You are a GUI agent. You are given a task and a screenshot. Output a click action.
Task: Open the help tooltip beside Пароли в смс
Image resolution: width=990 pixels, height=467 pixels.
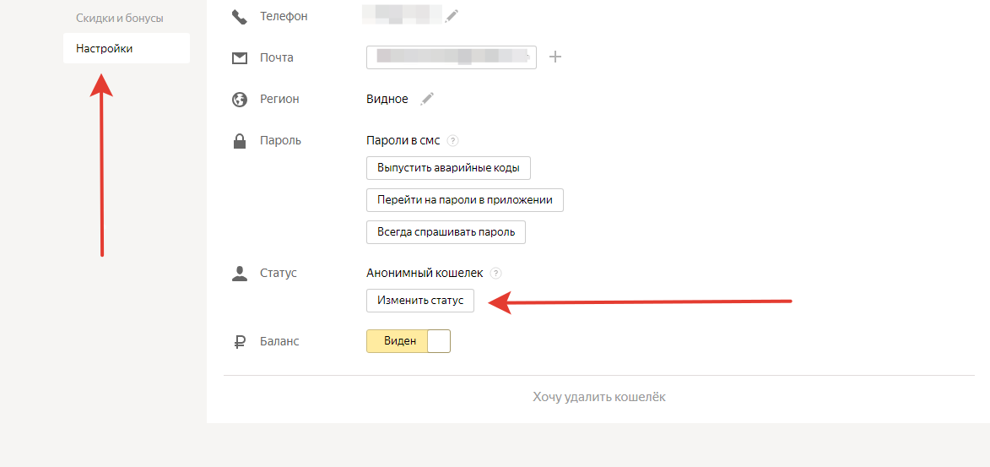pyautogui.click(x=453, y=141)
